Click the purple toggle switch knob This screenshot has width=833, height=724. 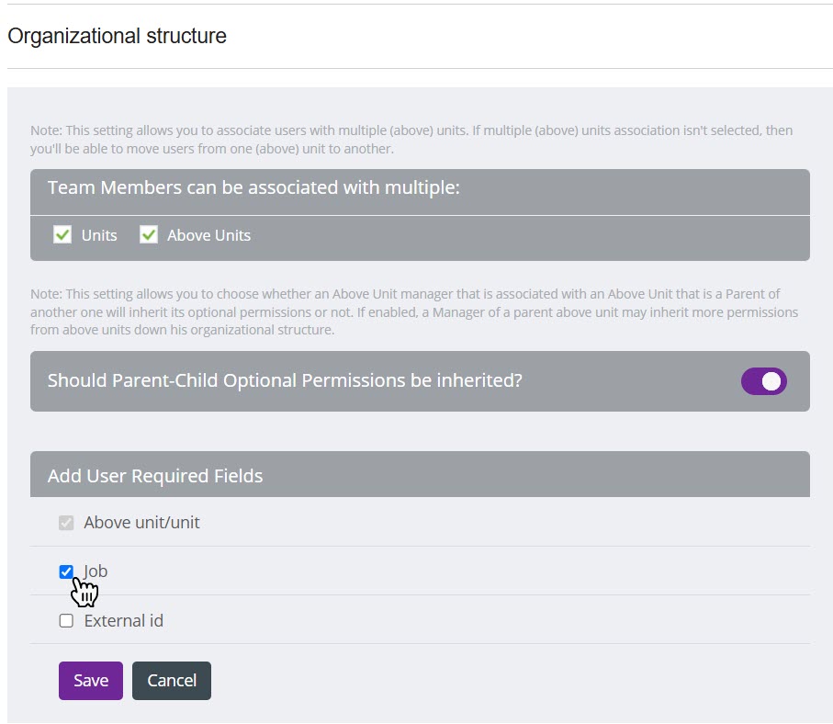[x=772, y=381]
